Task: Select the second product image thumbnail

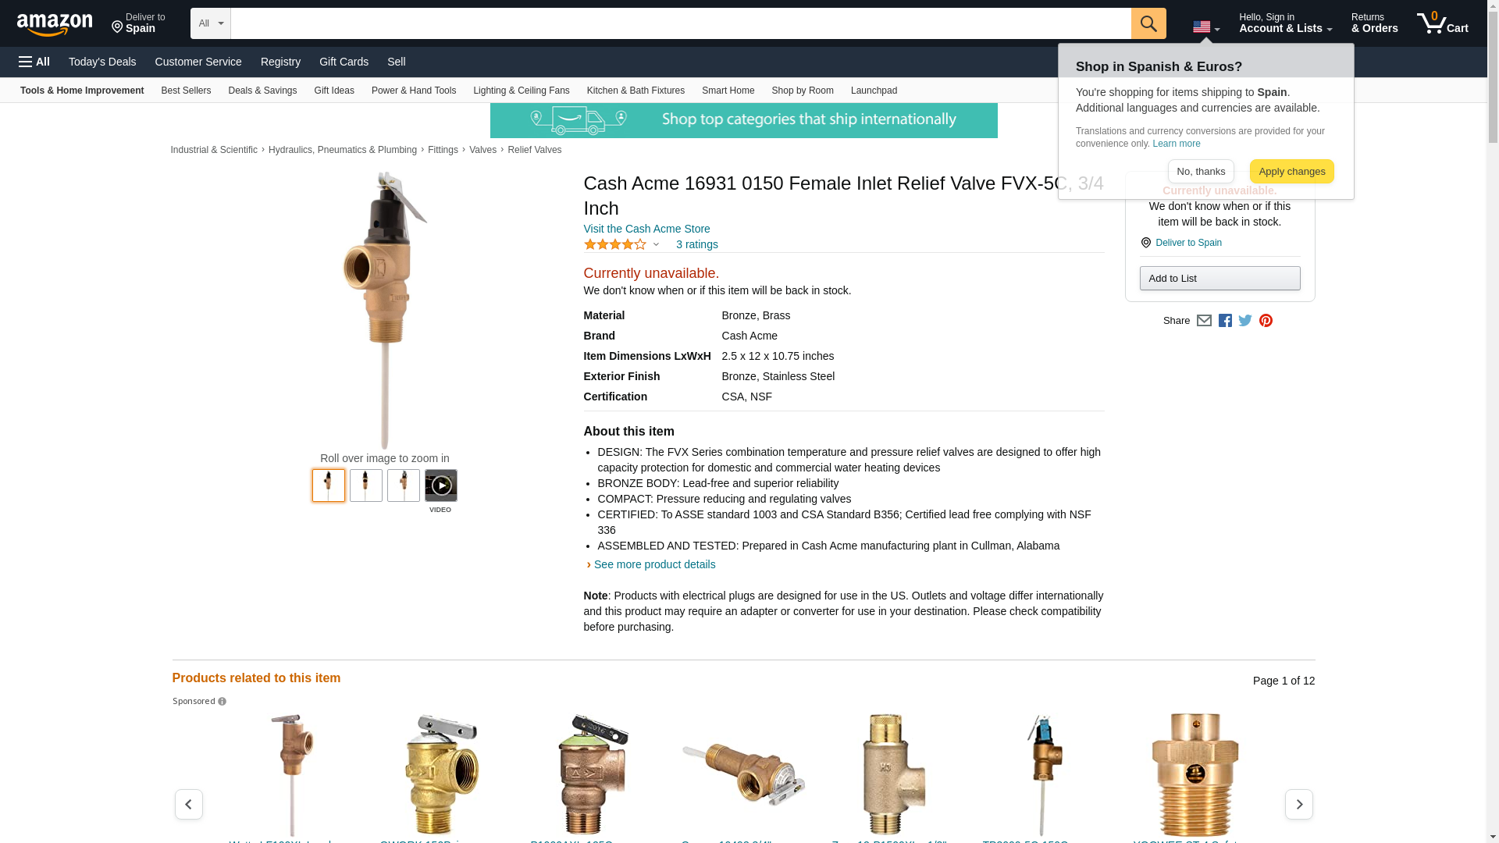Action: [x=366, y=486]
